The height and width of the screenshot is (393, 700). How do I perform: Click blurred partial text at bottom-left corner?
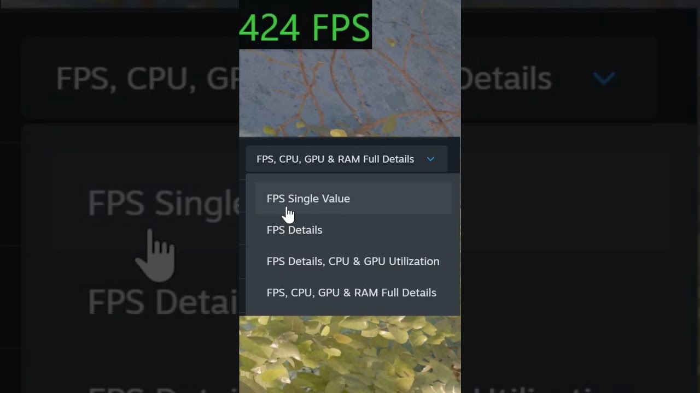[163, 389]
